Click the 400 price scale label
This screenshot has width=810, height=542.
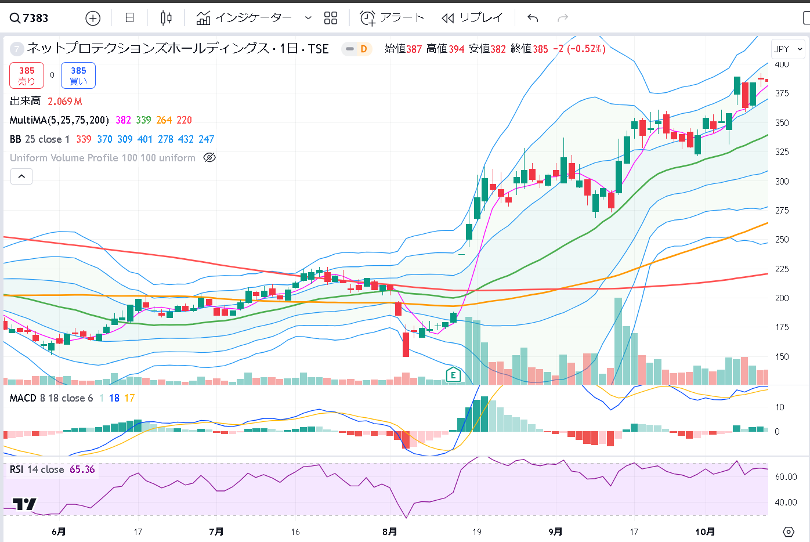click(782, 64)
